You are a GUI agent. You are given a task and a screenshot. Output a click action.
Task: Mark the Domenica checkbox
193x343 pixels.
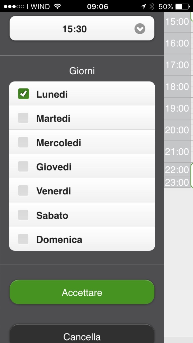pyautogui.click(x=23, y=239)
